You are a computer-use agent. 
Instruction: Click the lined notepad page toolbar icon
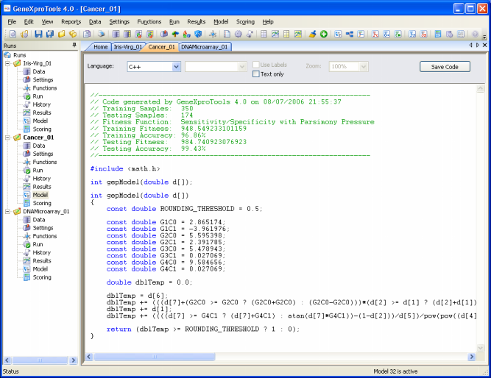[227, 34]
